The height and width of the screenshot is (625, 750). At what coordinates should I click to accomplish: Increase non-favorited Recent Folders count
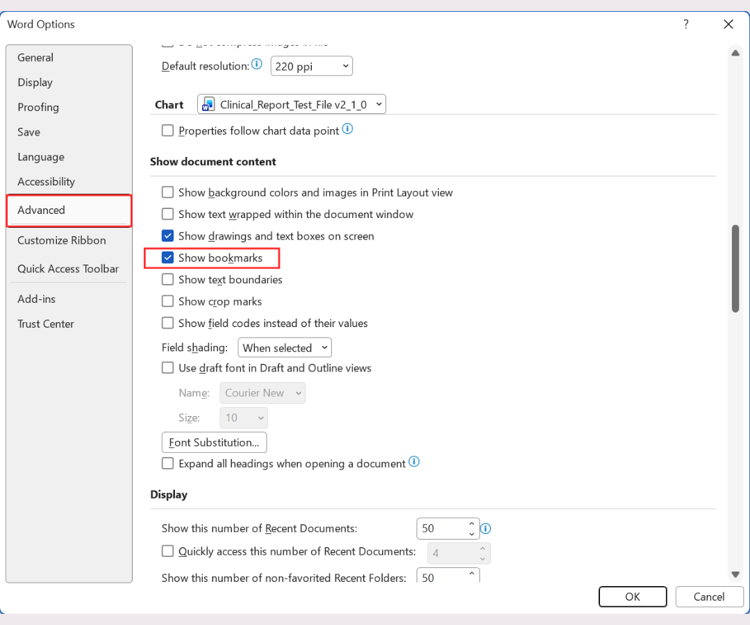click(472, 574)
